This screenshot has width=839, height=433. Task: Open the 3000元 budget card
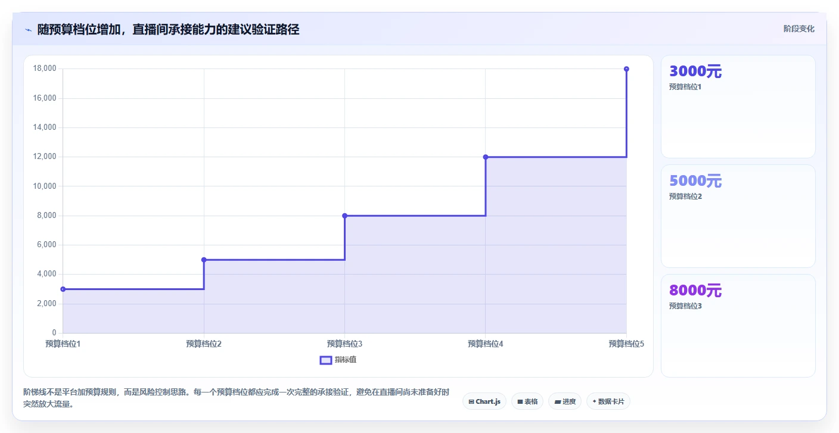tap(738, 107)
